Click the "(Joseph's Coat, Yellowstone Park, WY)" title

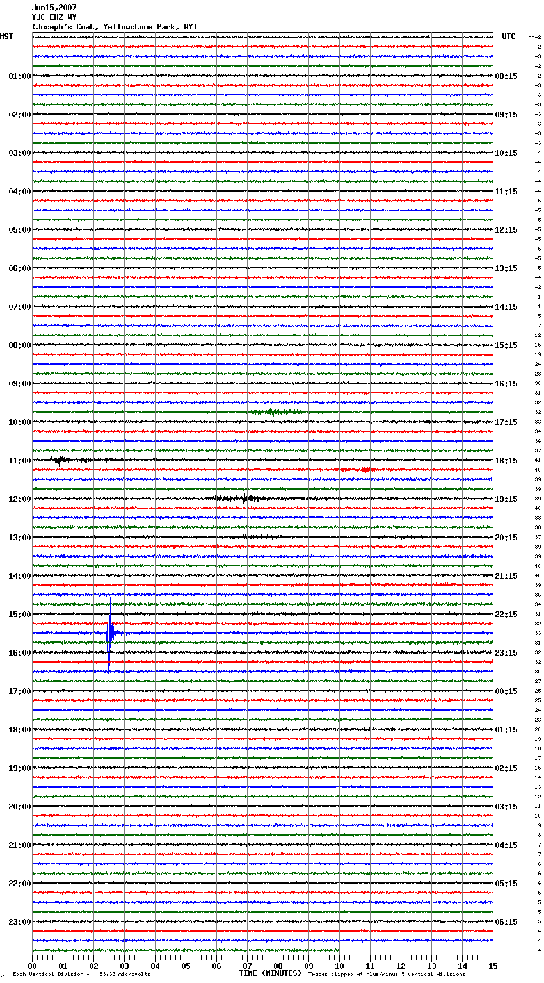pos(115,27)
